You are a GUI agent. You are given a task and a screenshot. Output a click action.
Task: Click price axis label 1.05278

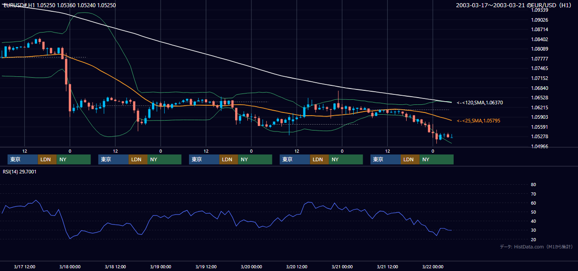click(x=540, y=136)
